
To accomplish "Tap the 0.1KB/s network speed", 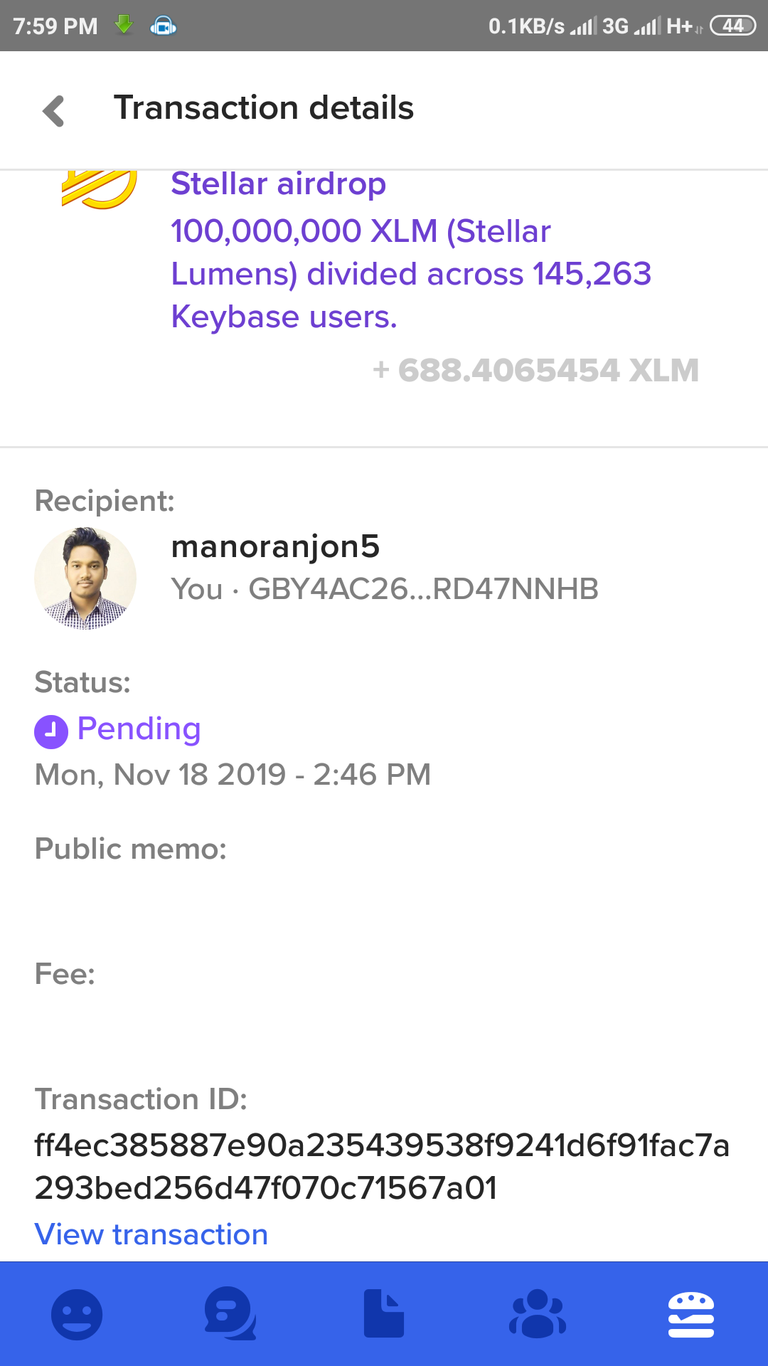I will click(x=526, y=26).
